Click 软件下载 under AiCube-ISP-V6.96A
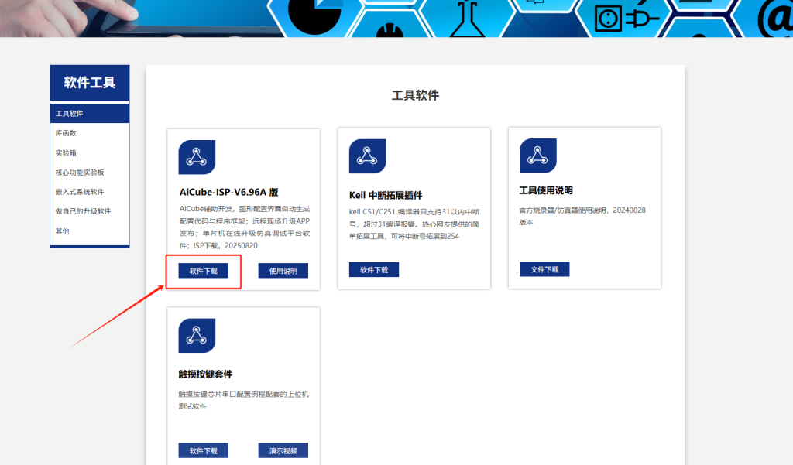 203,270
